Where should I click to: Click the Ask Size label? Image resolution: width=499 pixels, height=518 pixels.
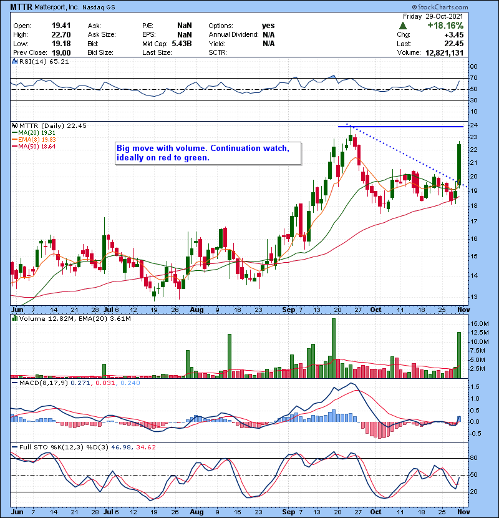[x=102, y=35]
